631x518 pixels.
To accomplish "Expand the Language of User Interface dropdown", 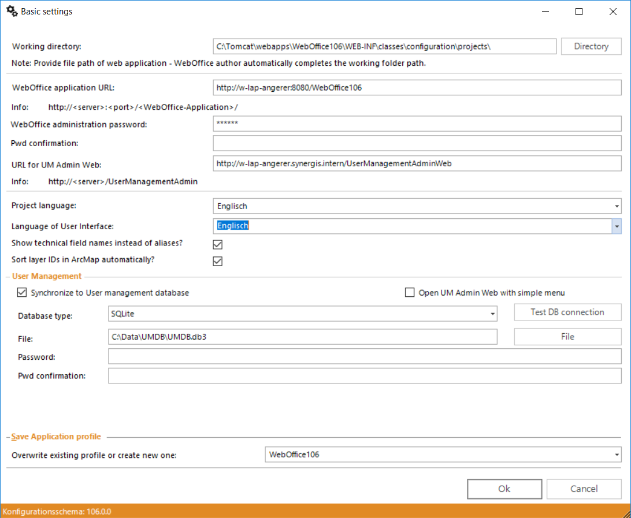I will click(x=615, y=225).
